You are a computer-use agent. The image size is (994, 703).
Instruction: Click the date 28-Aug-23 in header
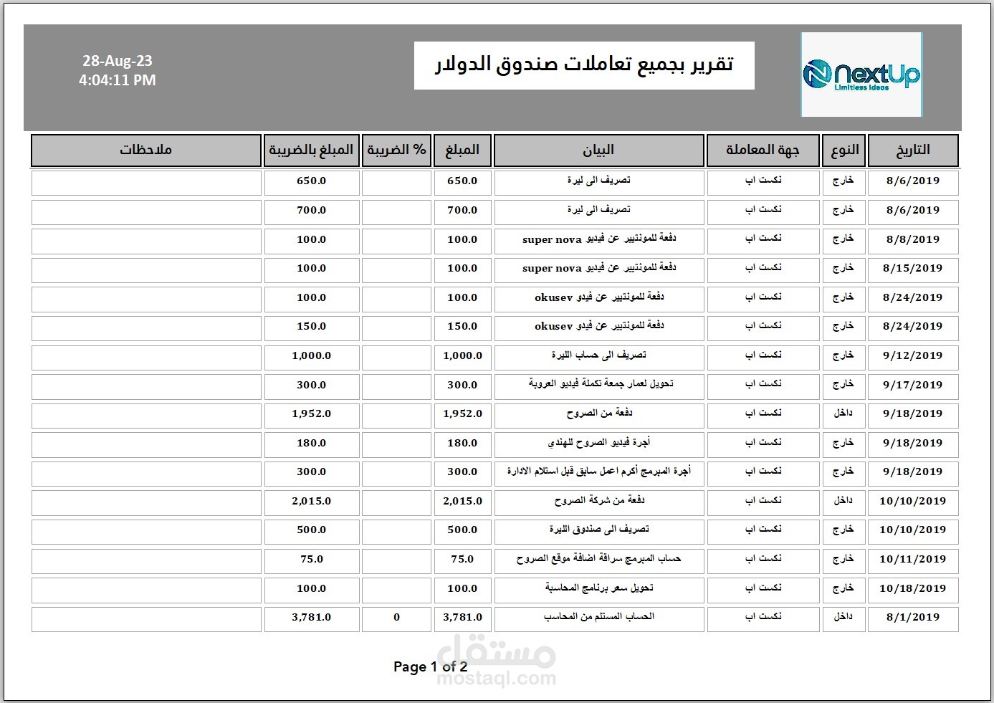point(118,61)
